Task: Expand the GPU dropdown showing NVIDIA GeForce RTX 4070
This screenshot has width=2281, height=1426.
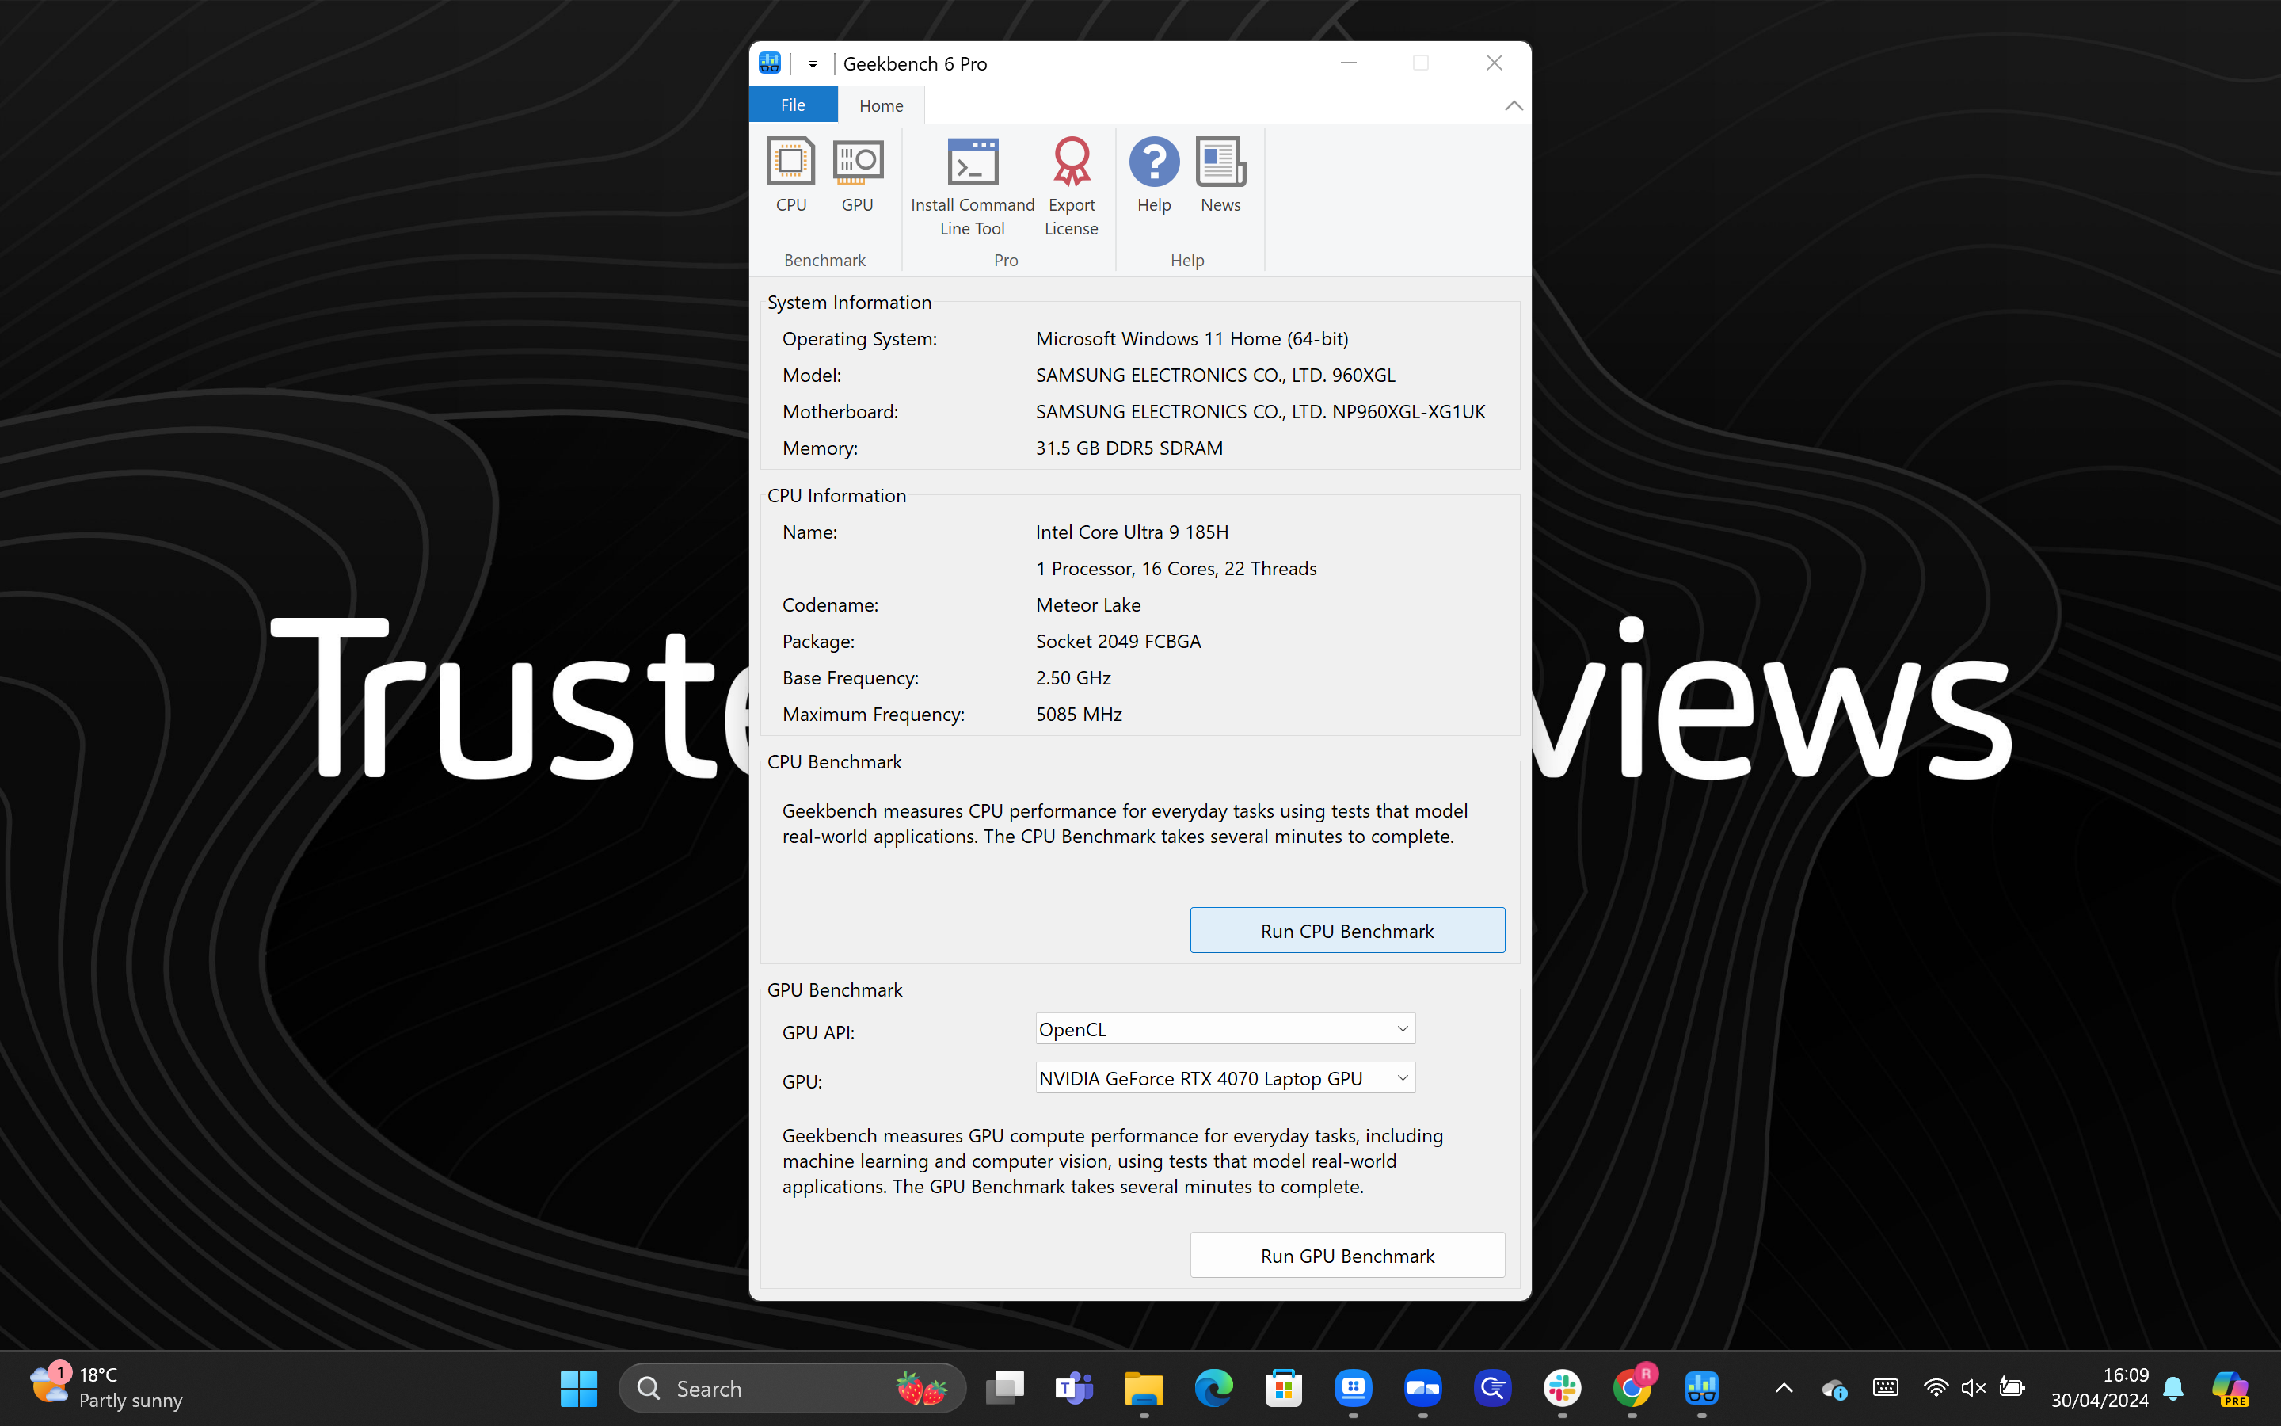Action: click(1224, 1078)
